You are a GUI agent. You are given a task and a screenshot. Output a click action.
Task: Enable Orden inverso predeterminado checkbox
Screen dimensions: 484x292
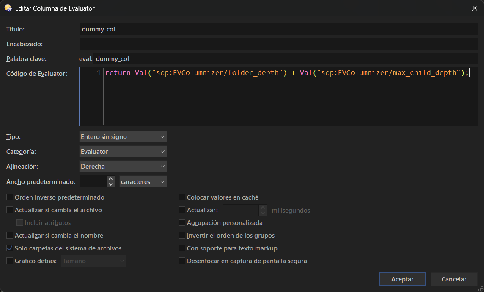pos(10,197)
